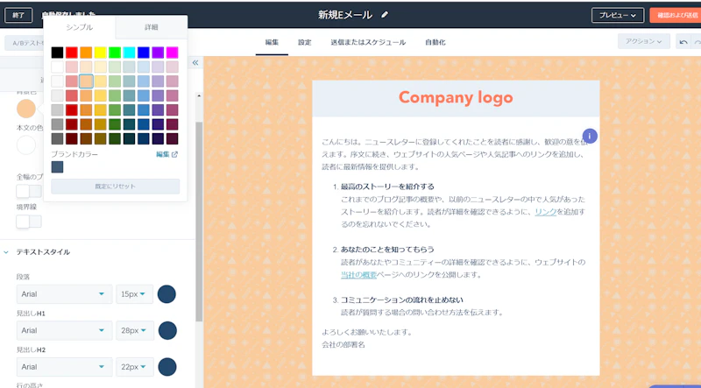Select the dark blue brand color swatch
This screenshot has width=701, height=388.
(57, 166)
